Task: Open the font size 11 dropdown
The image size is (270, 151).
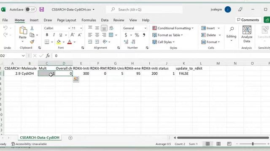Action: click(81, 28)
